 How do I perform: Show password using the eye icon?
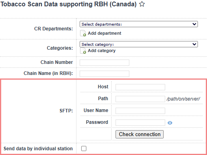point(170,123)
